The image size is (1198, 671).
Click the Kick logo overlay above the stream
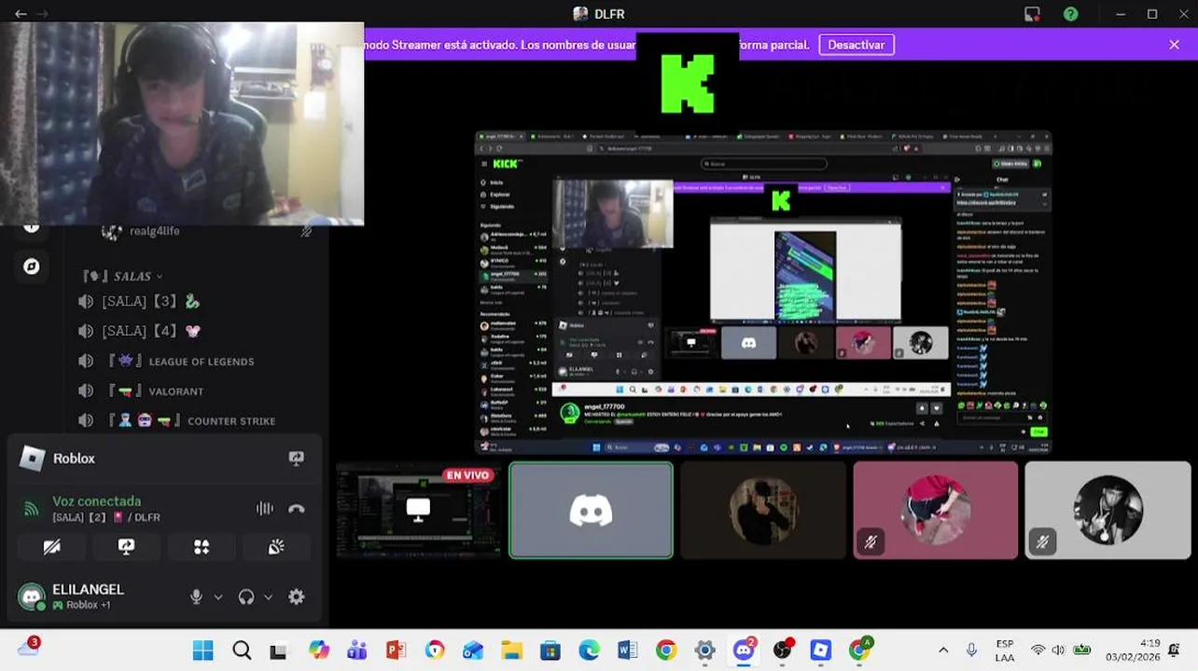688,83
